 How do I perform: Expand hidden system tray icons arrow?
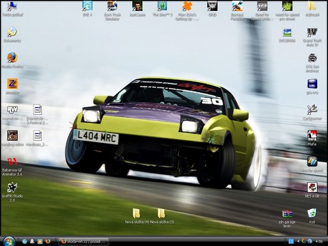point(298,241)
